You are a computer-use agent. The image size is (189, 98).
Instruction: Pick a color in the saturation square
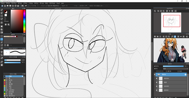coord(17,21)
